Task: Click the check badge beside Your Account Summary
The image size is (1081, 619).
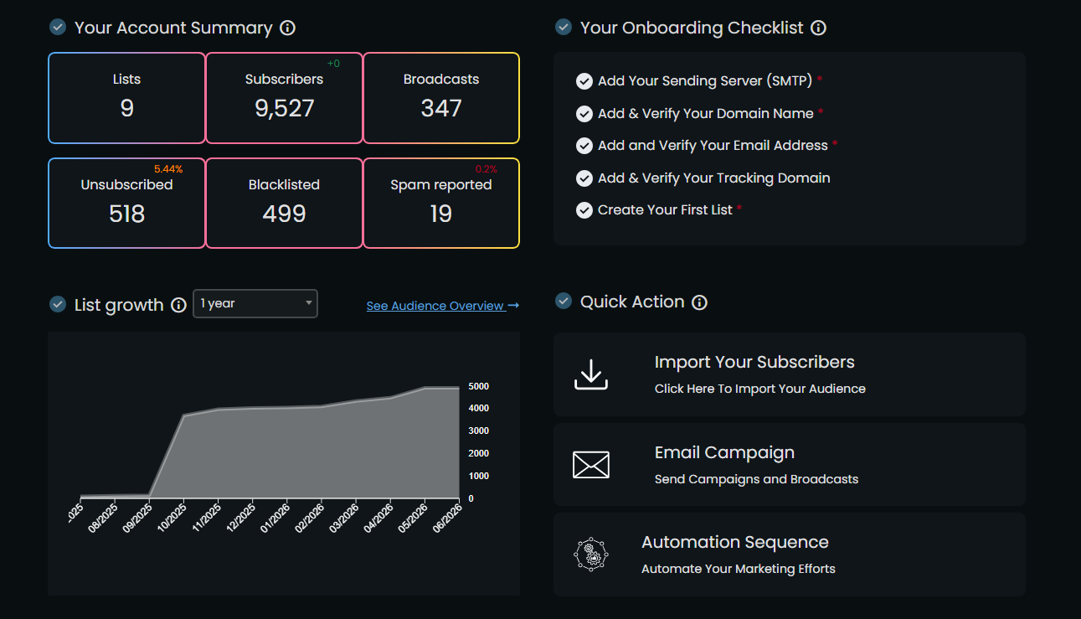Action: point(58,27)
